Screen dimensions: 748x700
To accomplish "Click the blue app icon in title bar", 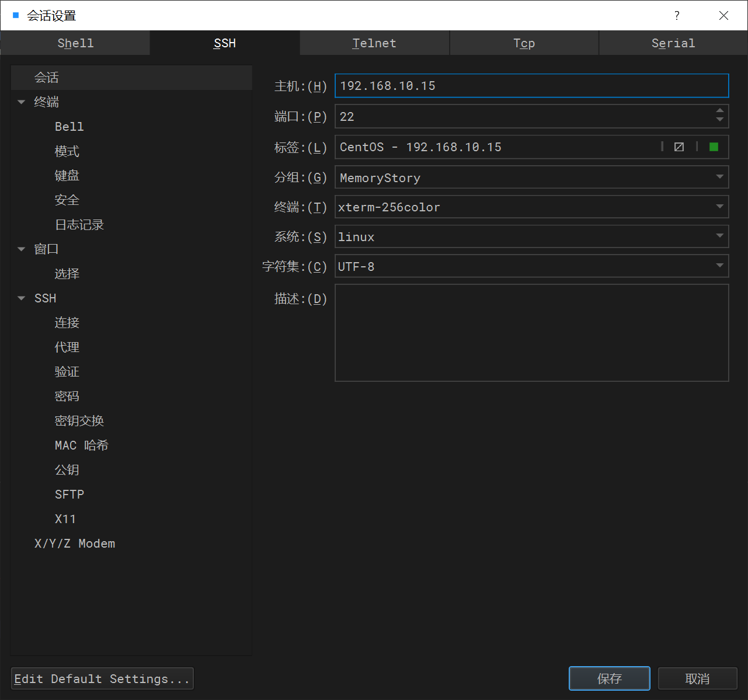I will [15, 15].
